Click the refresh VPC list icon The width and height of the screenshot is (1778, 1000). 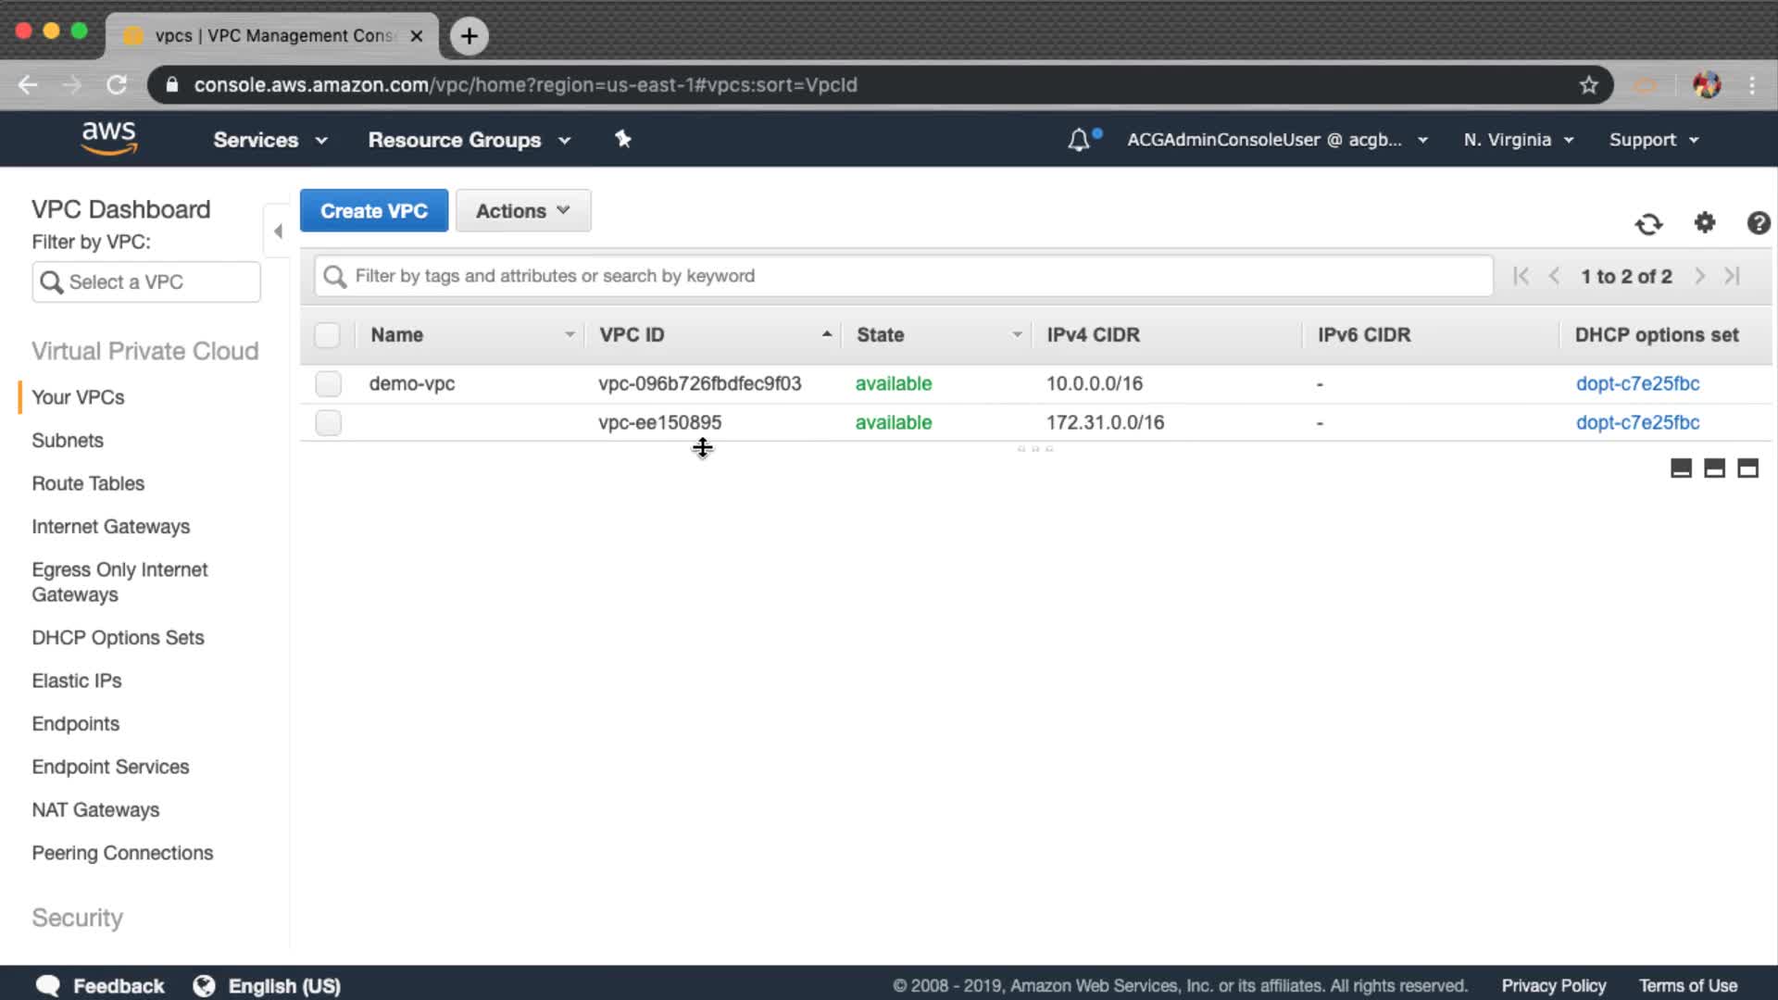point(1648,224)
